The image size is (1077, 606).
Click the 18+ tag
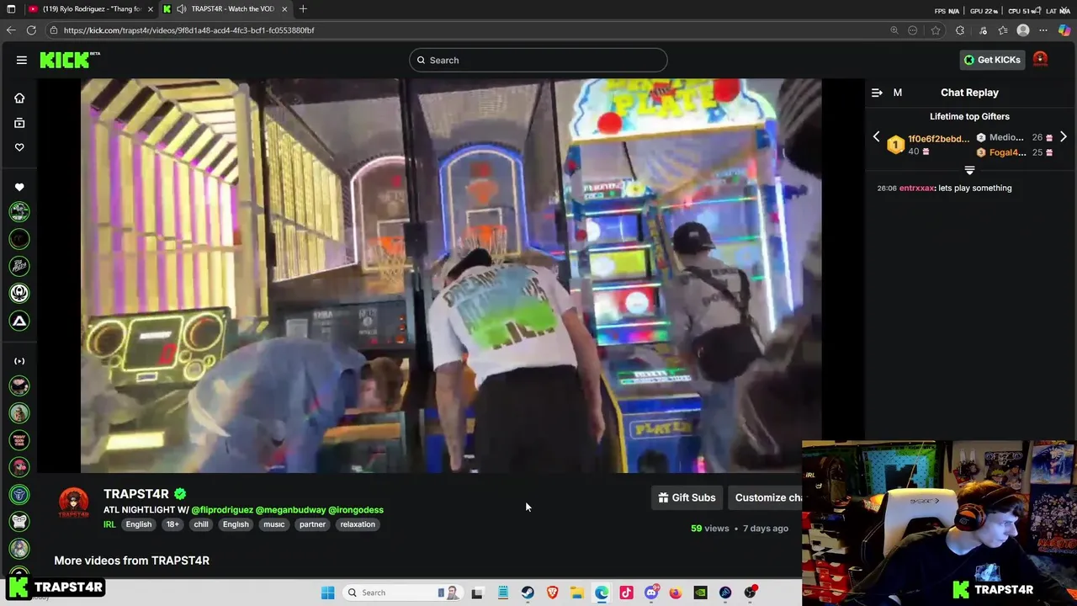172,524
